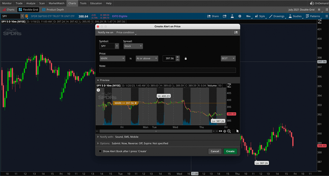Open the At or above condition dropdown

coord(147,58)
